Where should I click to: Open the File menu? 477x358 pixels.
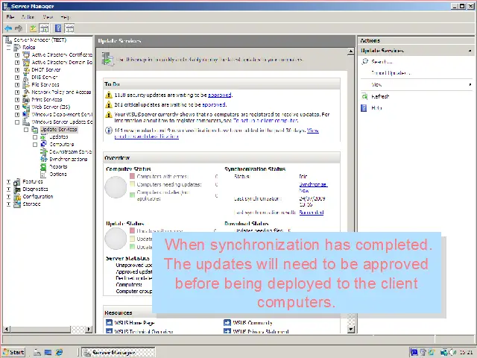click(x=10, y=16)
